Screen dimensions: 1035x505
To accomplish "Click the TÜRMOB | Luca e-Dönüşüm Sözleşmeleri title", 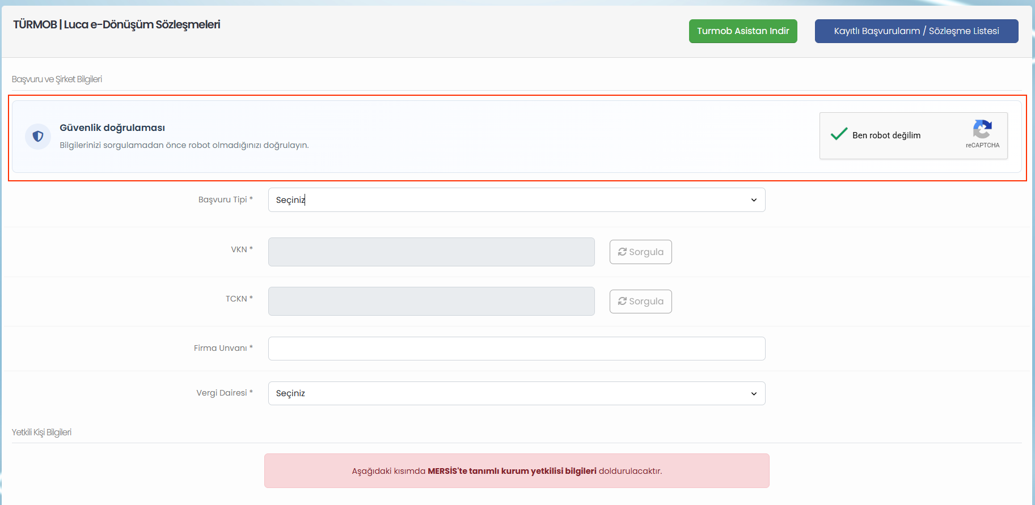I will 117,24.
